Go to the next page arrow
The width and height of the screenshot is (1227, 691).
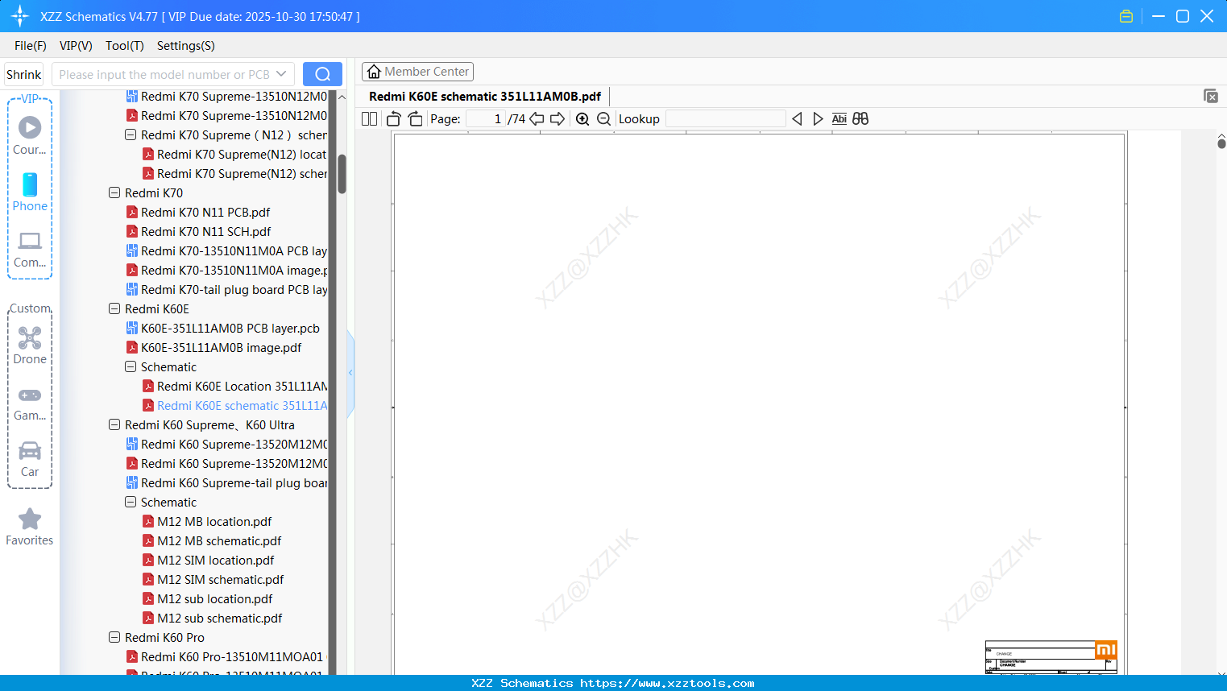click(558, 119)
